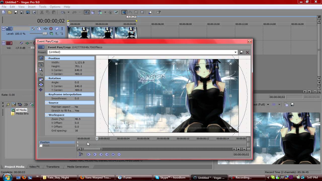Switch to the Video FX tab
322x181 pixels.
point(34,167)
